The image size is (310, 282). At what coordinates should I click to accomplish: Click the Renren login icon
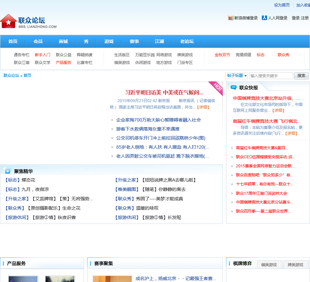(x=264, y=18)
